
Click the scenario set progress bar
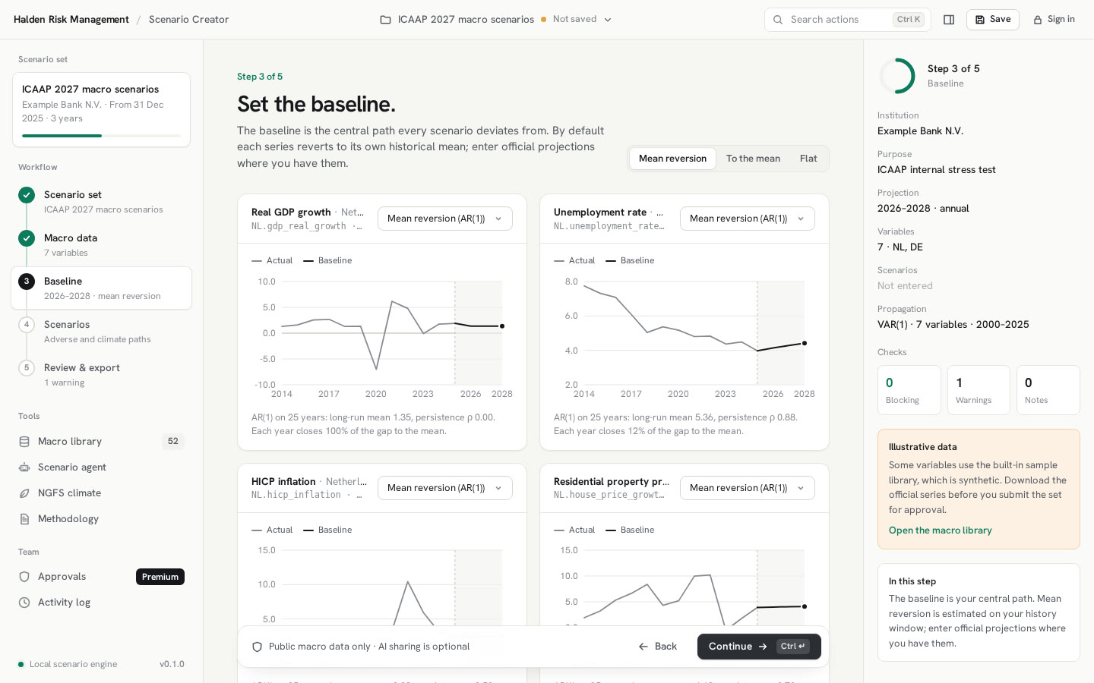pos(102,136)
